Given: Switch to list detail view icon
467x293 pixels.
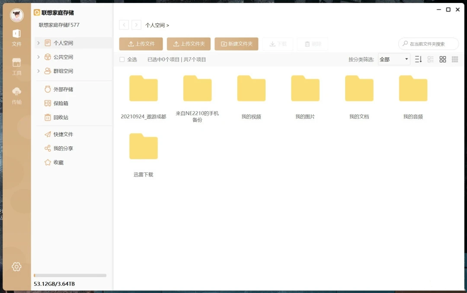Looking at the screenshot, I should click(x=431, y=59).
